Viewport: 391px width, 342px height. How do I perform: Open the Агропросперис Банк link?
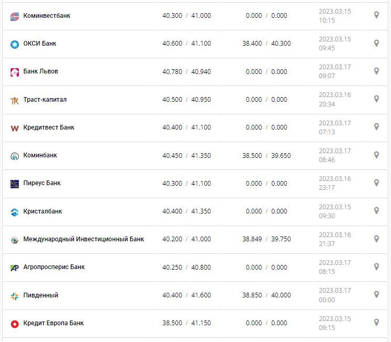click(x=54, y=267)
